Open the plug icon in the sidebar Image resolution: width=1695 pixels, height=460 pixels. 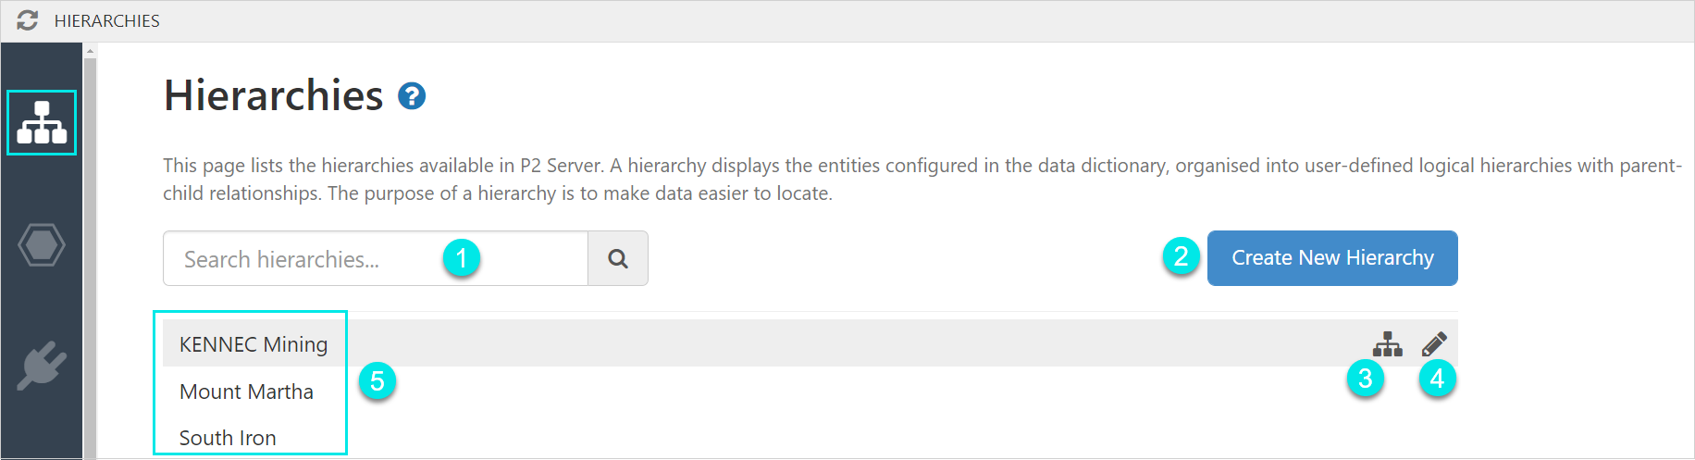42,366
